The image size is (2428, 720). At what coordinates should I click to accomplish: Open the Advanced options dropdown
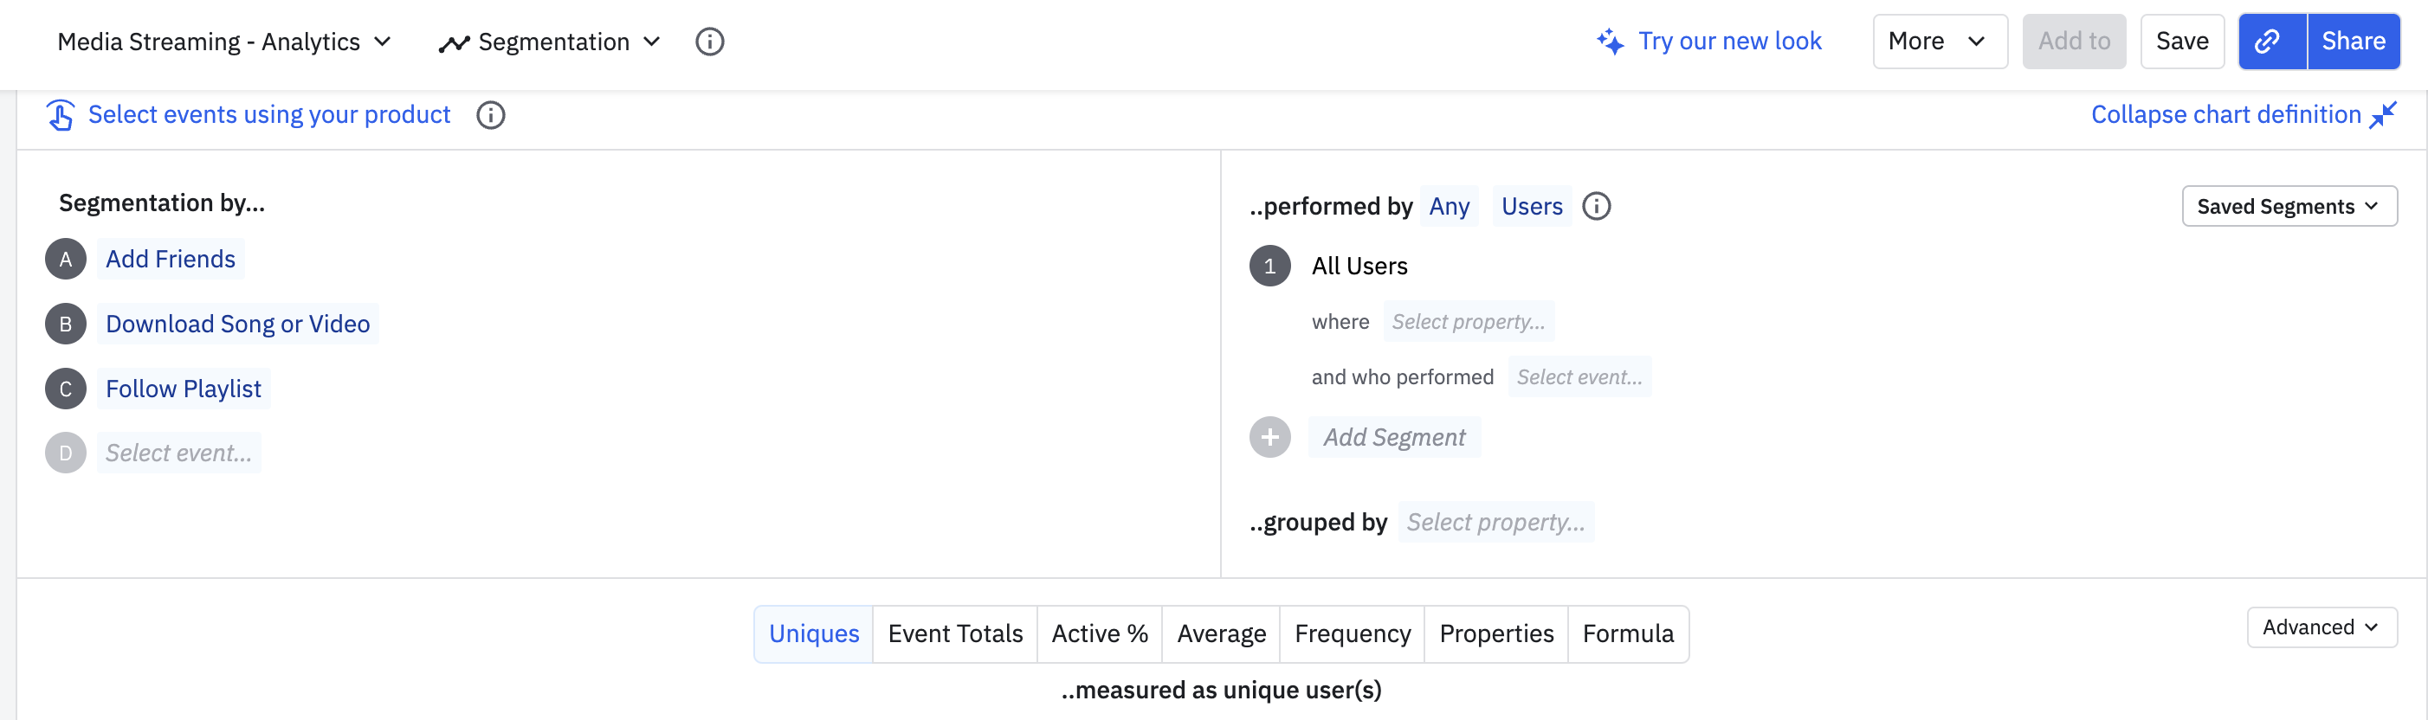click(x=2321, y=627)
